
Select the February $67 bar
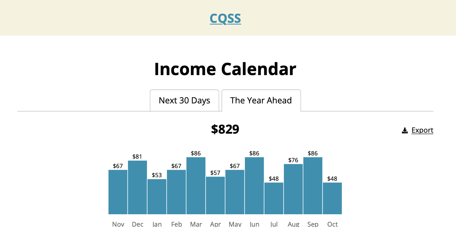176,192
